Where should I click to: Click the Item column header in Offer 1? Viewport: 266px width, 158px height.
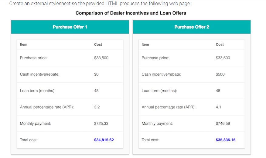click(24, 44)
